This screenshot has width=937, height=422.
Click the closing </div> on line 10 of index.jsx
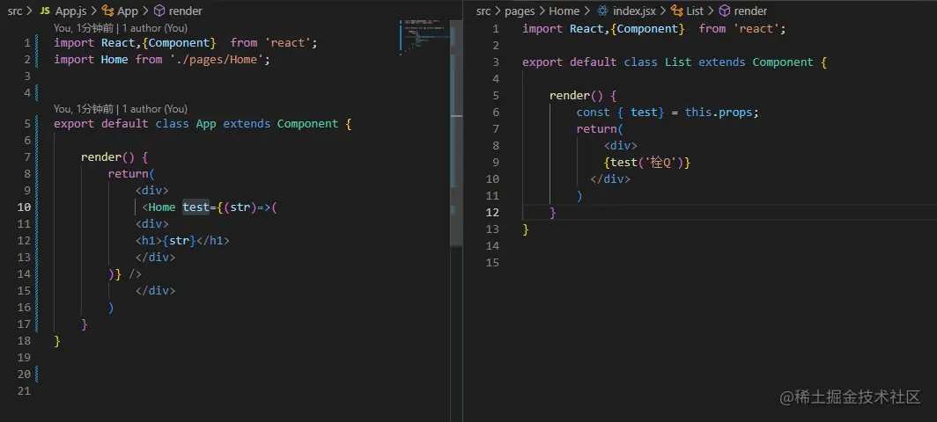(x=610, y=179)
